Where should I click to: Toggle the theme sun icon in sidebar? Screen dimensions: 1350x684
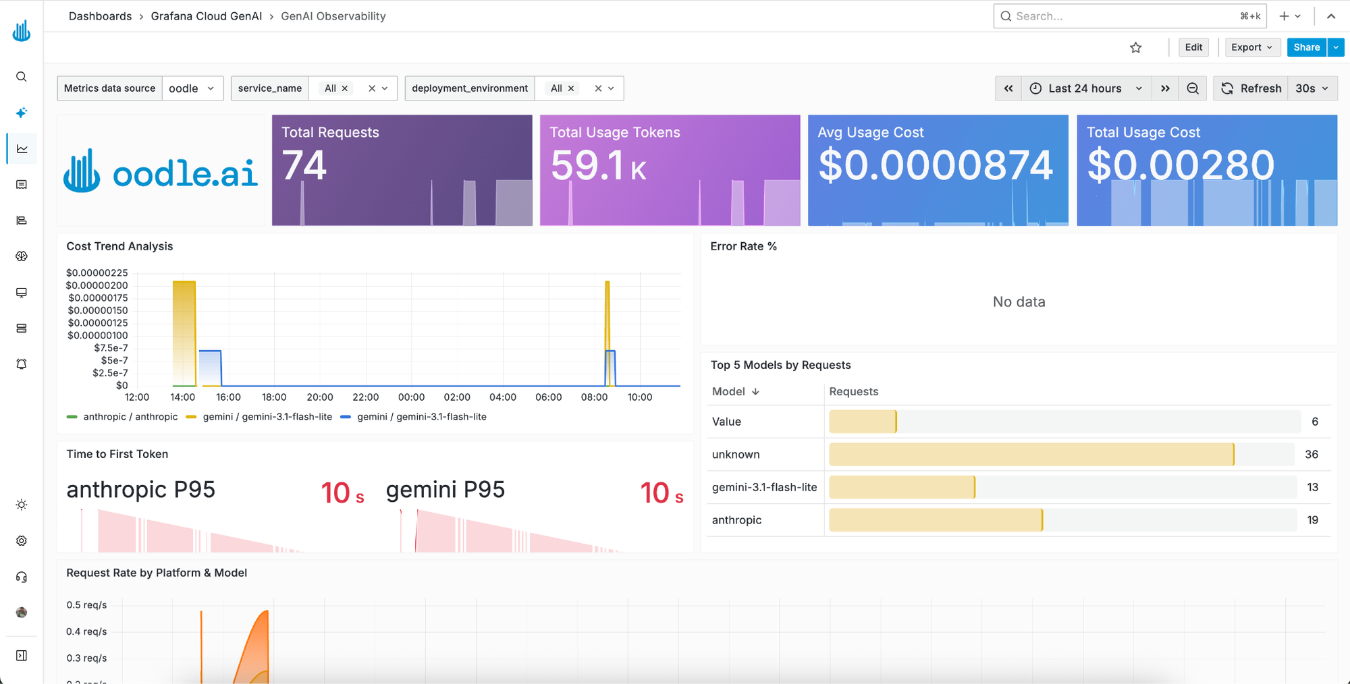point(22,505)
